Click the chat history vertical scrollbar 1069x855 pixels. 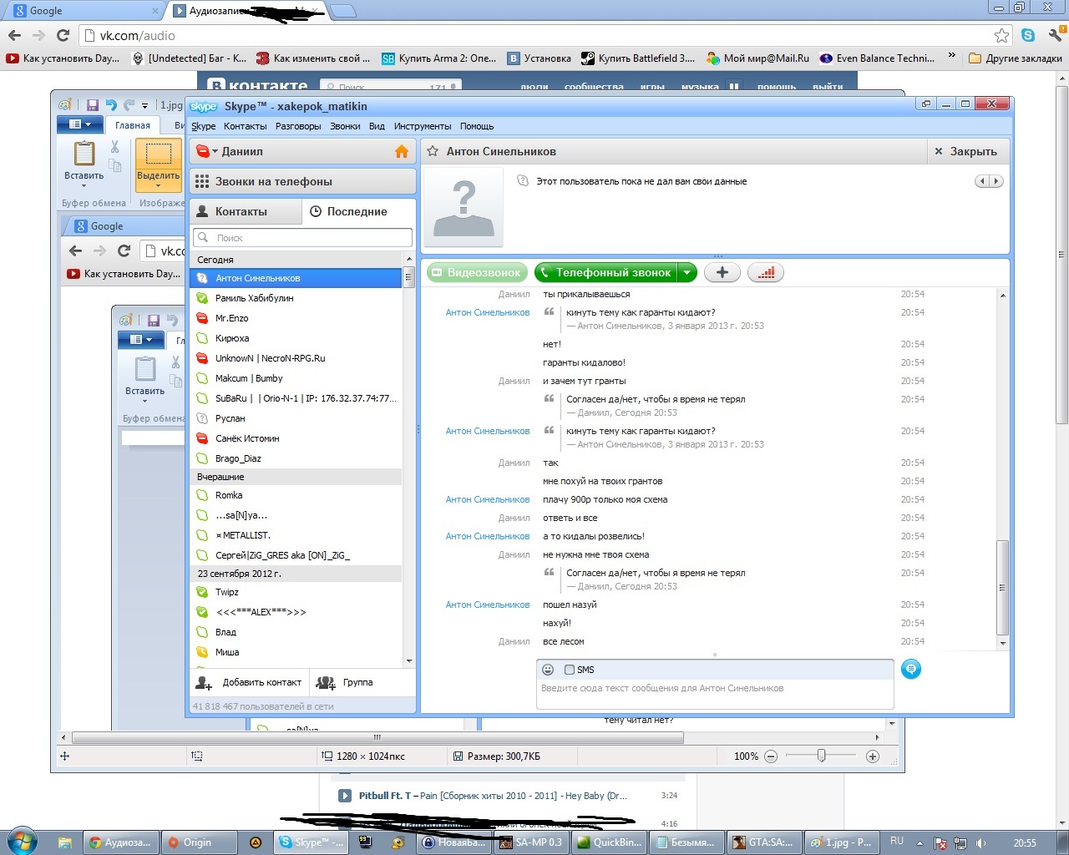click(1003, 588)
